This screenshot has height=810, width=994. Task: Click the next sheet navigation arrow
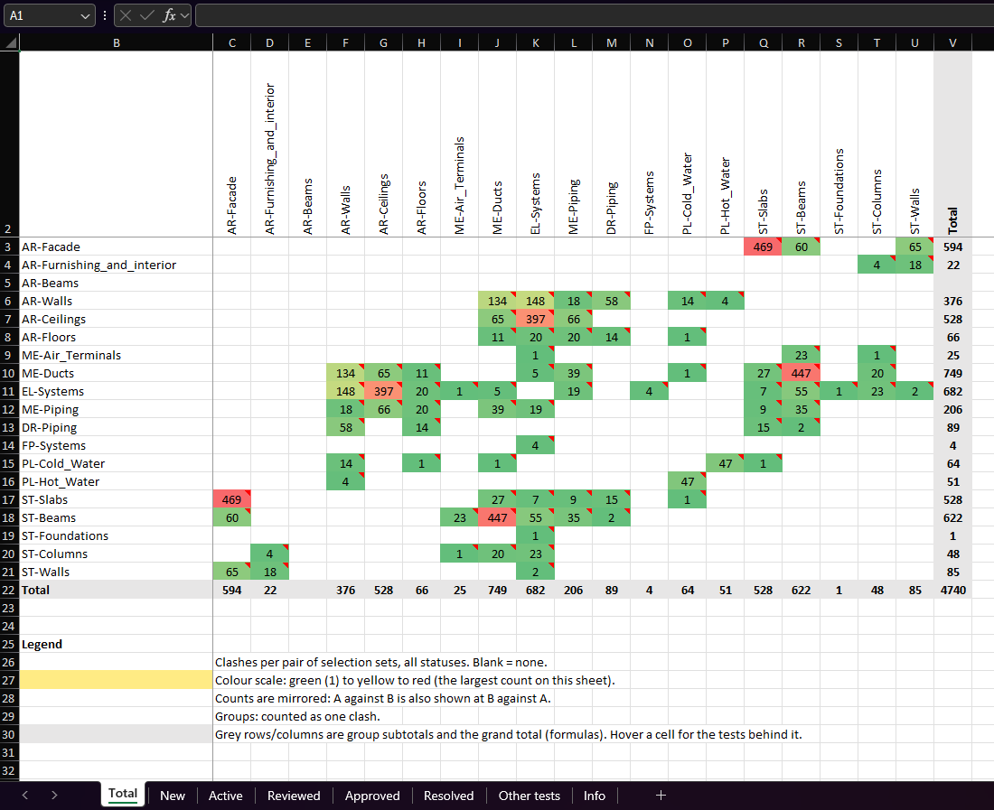[54, 796]
